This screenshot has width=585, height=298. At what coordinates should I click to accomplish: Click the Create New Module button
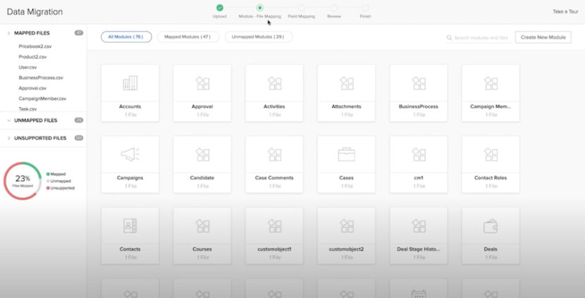coord(543,37)
